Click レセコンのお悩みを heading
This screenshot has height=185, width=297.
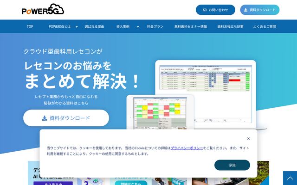click(x=68, y=66)
